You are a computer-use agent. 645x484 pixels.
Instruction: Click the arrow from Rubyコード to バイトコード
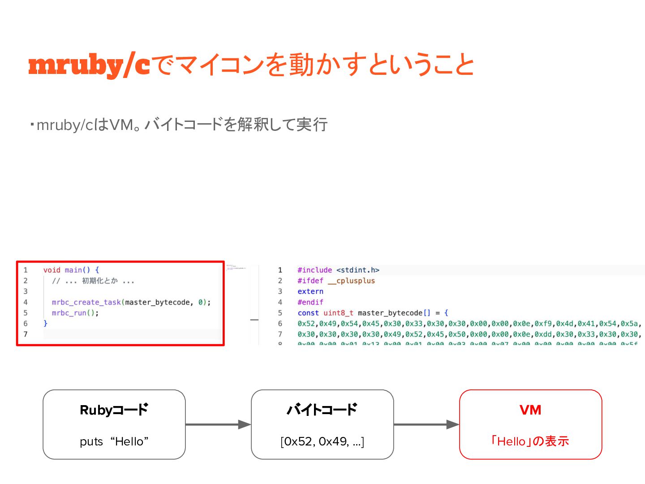point(218,424)
